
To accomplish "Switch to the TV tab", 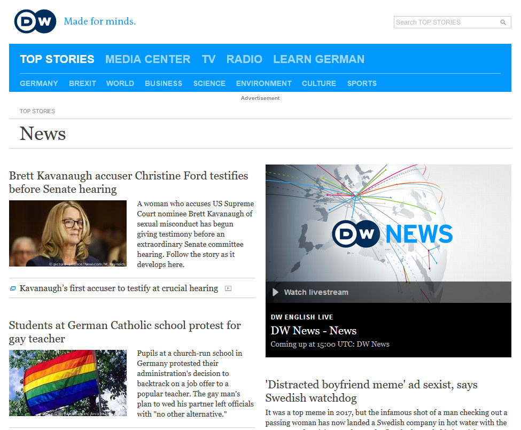I will coord(208,59).
